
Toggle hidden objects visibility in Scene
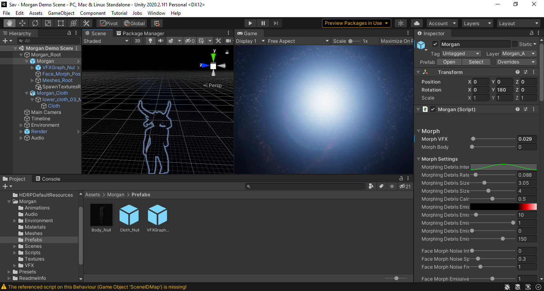click(x=190, y=41)
